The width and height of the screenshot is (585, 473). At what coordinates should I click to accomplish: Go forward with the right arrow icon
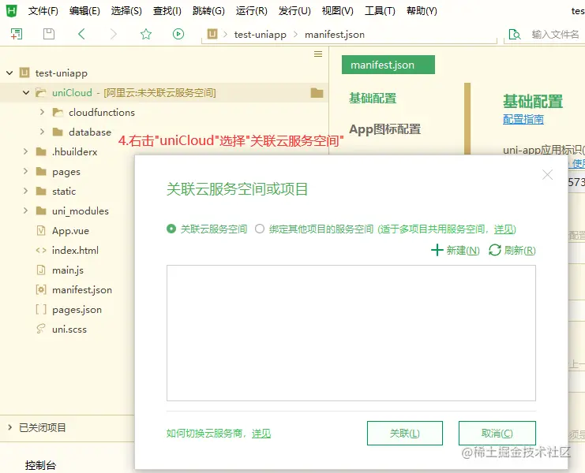114,34
